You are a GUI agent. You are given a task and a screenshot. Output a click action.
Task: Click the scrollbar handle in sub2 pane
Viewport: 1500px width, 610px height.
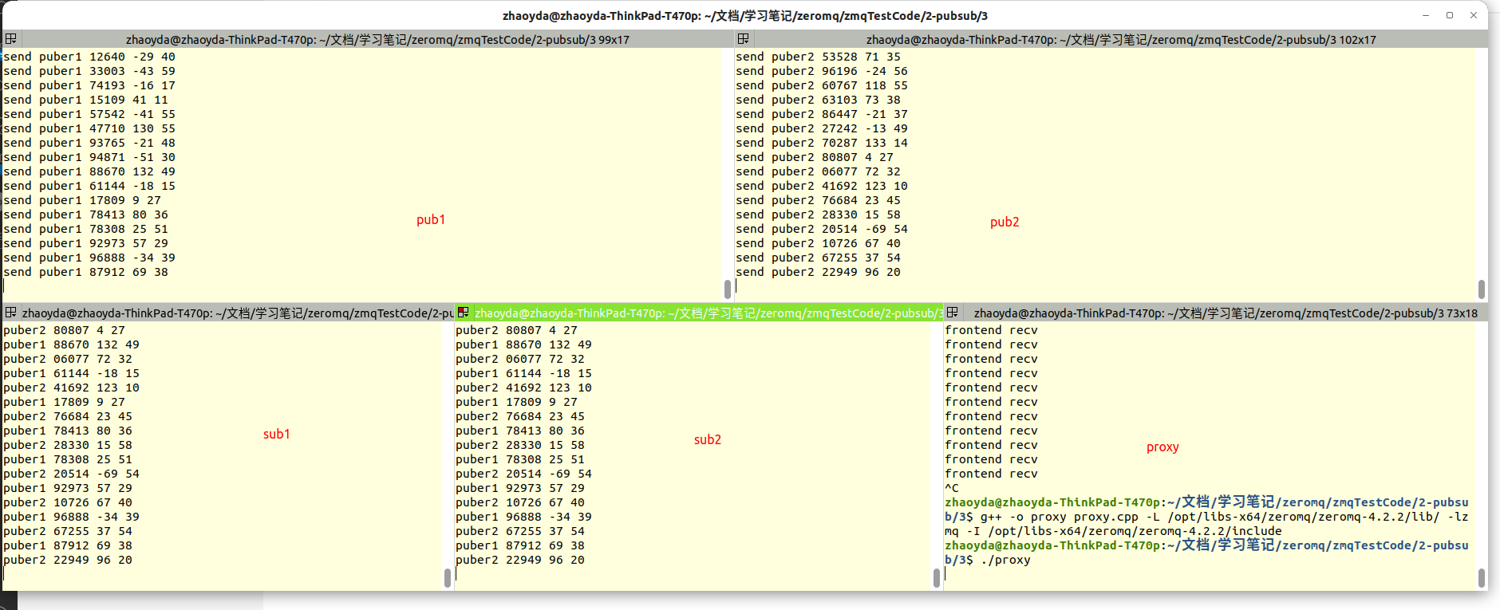[937, 578]
